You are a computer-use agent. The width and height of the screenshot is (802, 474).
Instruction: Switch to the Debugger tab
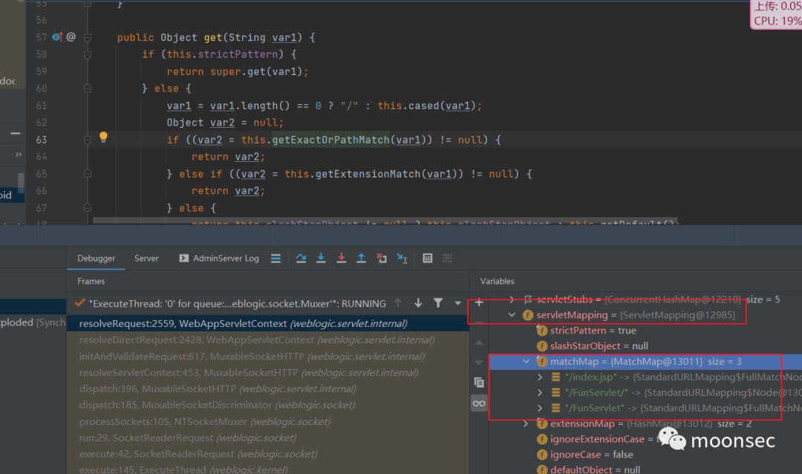click(x=96, y=259)
